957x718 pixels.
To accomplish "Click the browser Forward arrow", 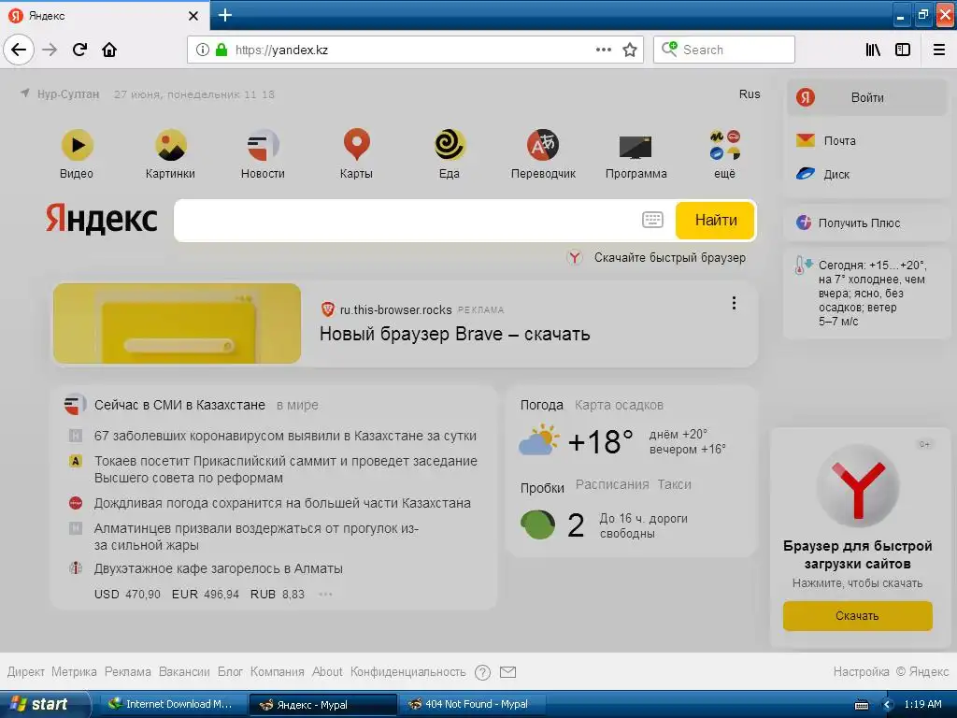I will pos(50,50).
